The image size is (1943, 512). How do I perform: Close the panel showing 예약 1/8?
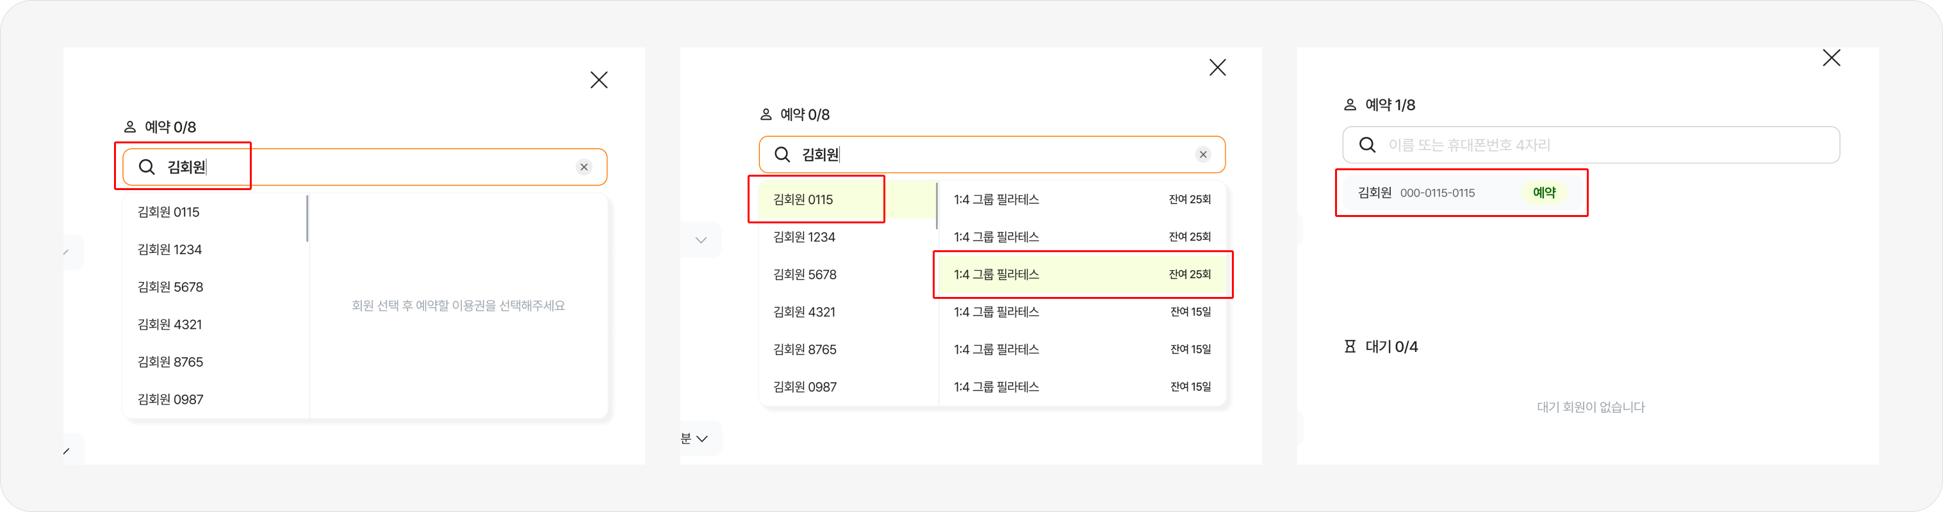[1832, 58]
